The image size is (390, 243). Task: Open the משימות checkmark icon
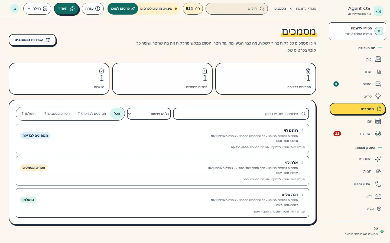point(378,134)
